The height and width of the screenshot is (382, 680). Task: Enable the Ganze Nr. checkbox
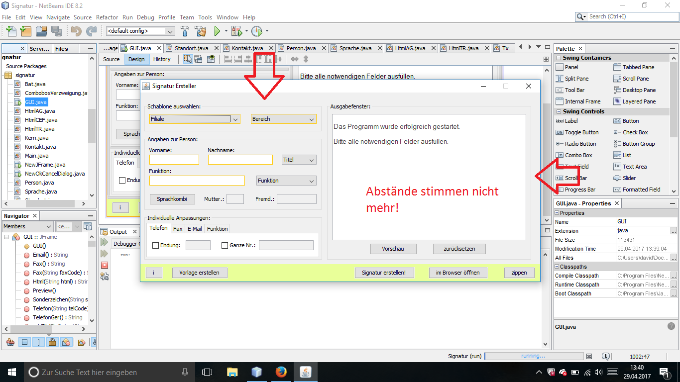tap(225, 245)
